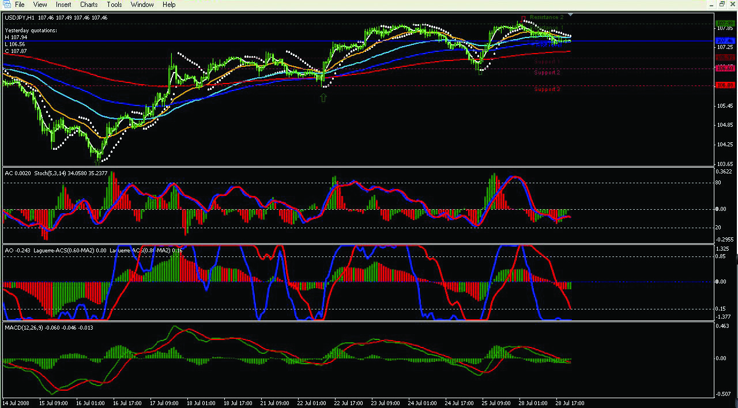Restore down the chart window
Screen dimensions: 738x408
722,4
